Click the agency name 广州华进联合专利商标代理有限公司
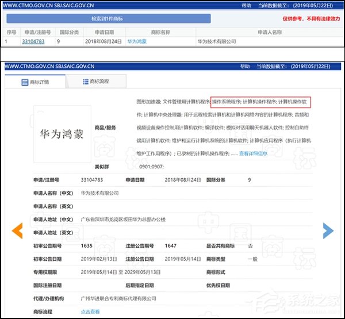 pos(118,298)
